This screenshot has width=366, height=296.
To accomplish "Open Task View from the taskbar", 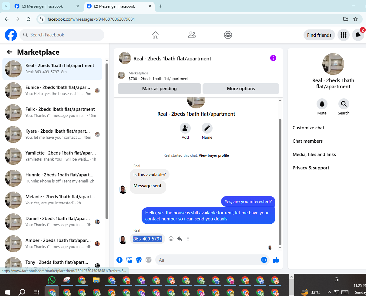I will coord(36,292).
